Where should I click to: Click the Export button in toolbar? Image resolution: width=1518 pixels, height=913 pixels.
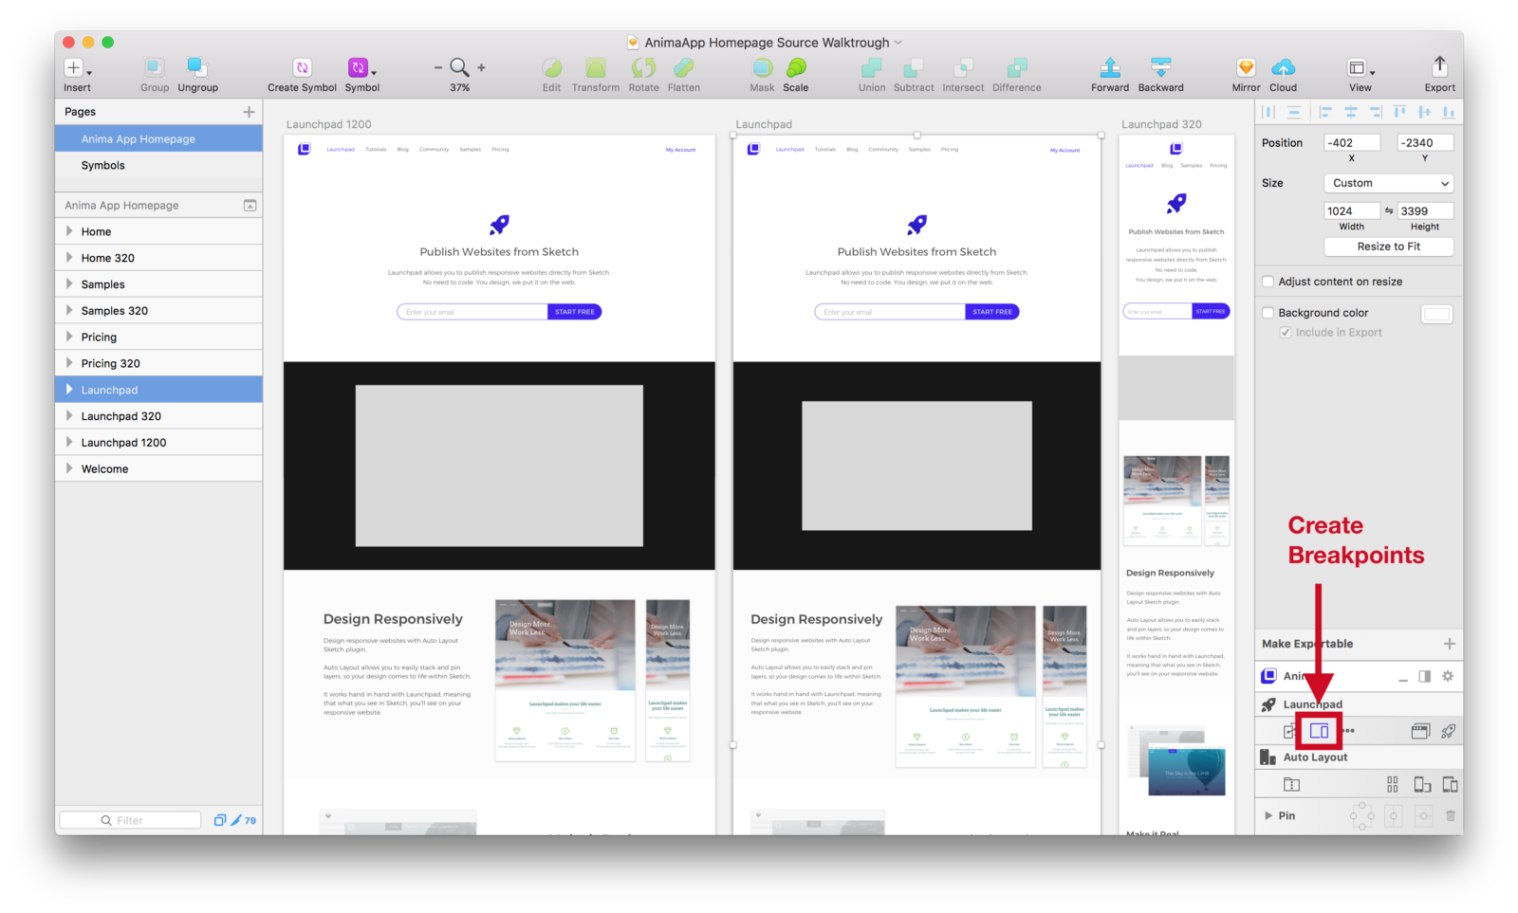(1438, 68)
